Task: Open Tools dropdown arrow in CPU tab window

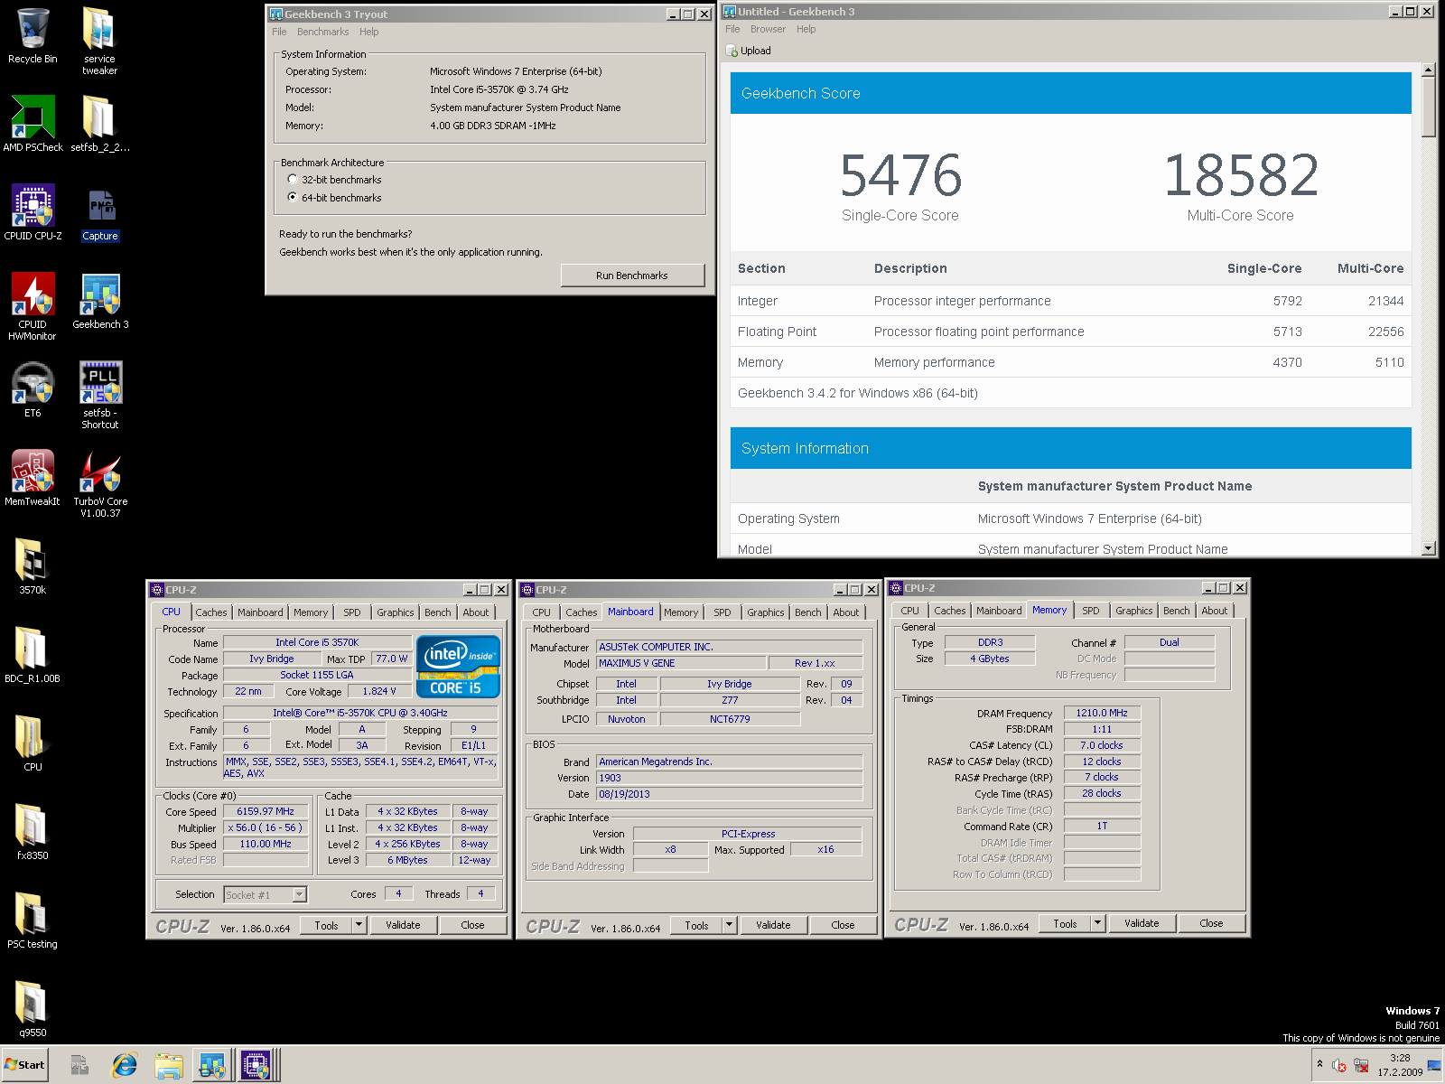Action: tap(359, 925)
